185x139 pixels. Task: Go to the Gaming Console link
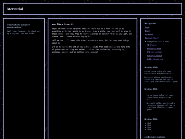[155, 56]
